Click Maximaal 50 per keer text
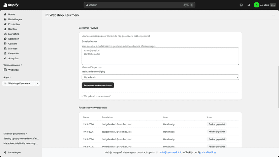This screenshot has height=157, width=279. (x=92, y=67)
